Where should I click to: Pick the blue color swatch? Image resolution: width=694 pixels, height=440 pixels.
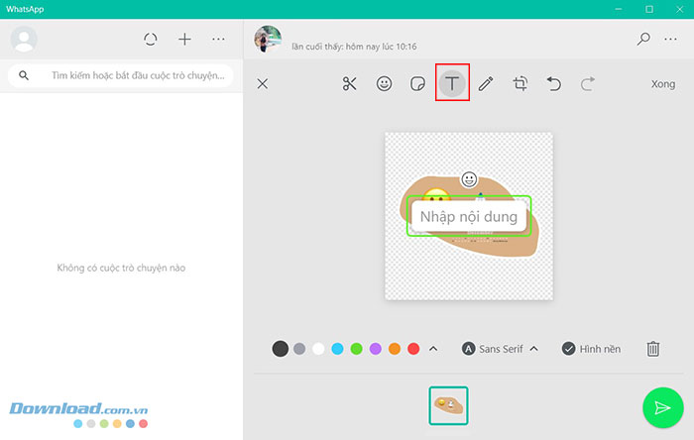coord(337,349)
